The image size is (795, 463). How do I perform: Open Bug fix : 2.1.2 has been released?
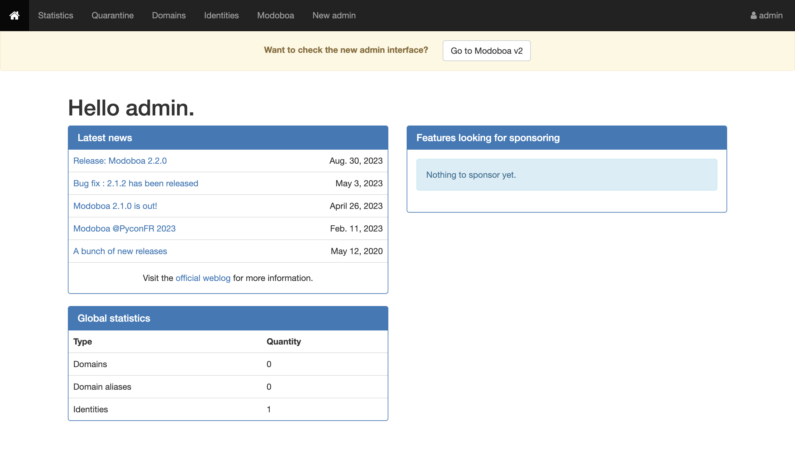[x=136, y=184]
